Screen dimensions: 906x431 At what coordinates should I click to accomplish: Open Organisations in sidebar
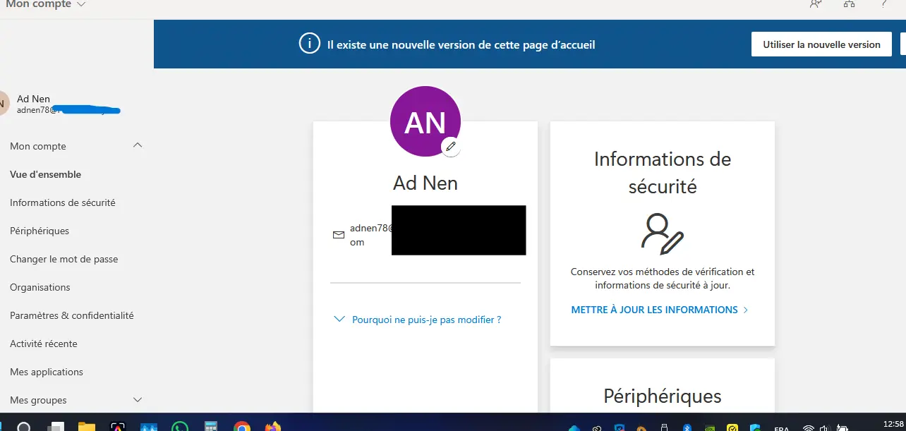click(40, 287)
